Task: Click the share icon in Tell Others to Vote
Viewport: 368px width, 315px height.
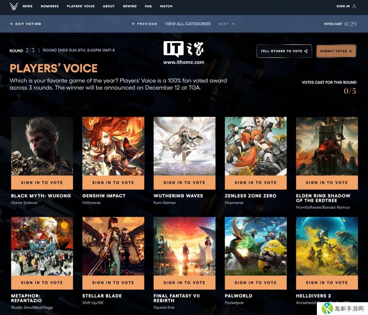Action: (306, 51)
